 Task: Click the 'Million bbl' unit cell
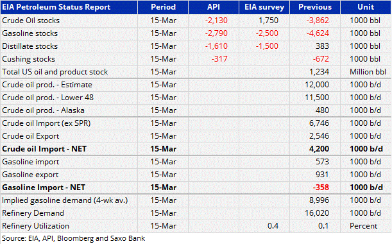click(368, 72)
